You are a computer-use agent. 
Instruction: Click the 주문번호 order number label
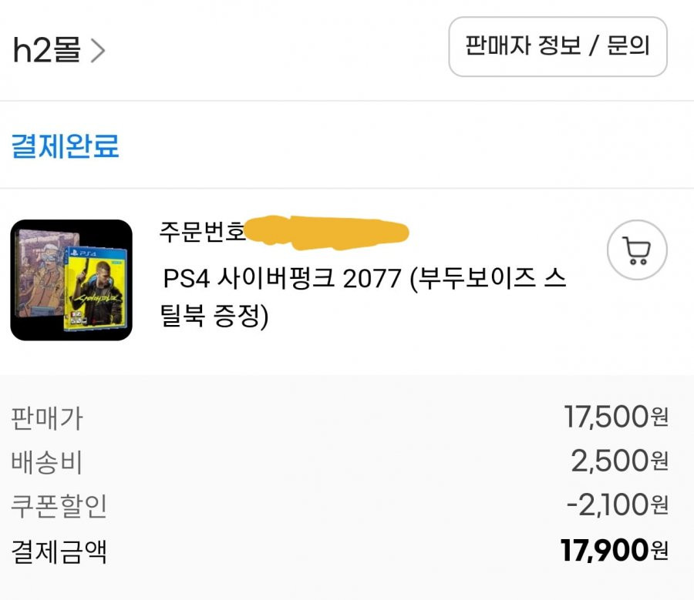tap(202, 231)
